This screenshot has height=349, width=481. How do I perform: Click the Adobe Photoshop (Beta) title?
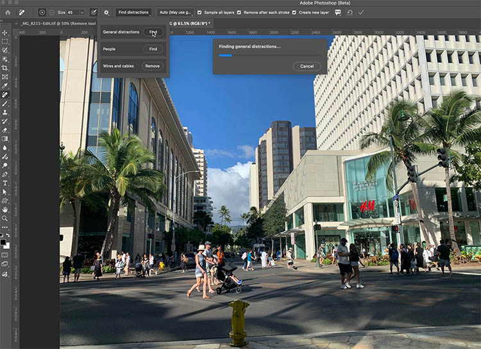pyautogui.click(x=325, y=3)
